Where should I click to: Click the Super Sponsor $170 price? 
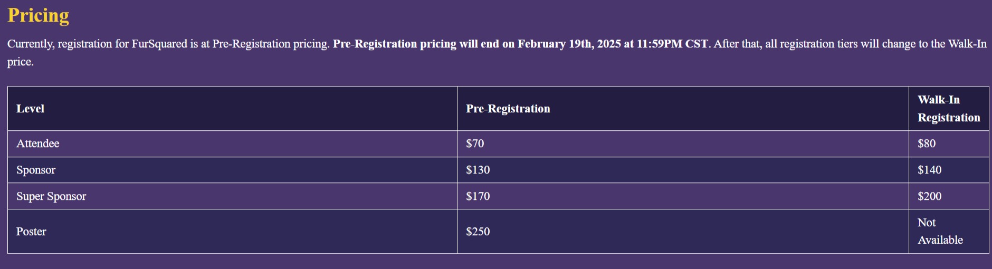click(478, 196)
